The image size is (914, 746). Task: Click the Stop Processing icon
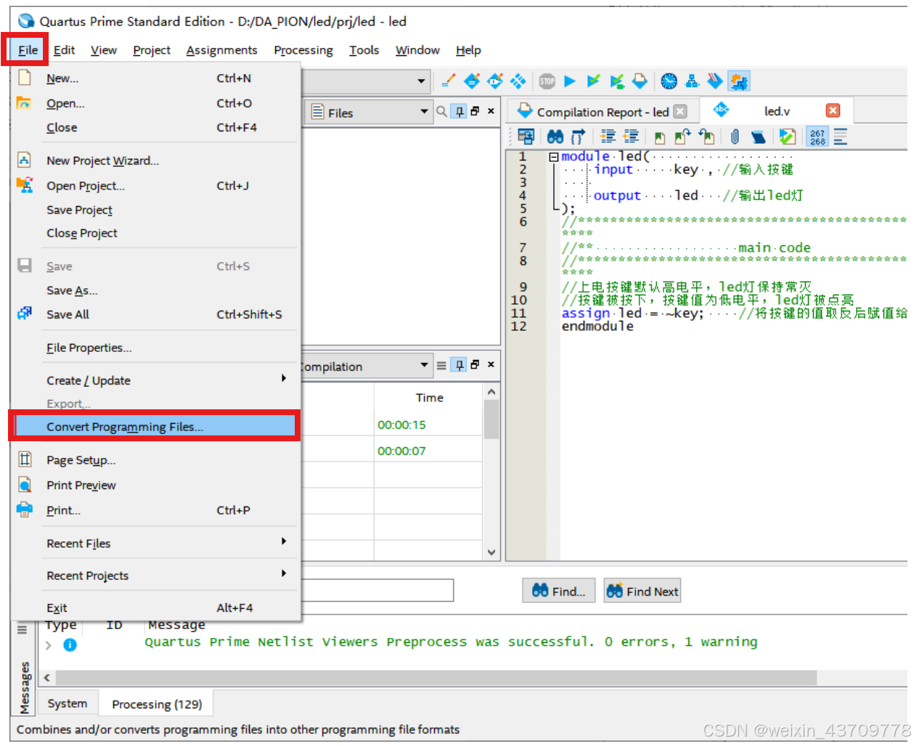pyautogui.click(x=547, y=81)
